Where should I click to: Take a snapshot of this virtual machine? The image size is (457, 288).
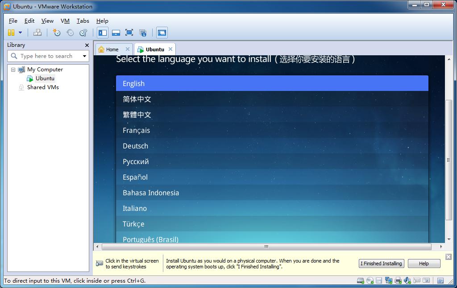tap(57, 33)
